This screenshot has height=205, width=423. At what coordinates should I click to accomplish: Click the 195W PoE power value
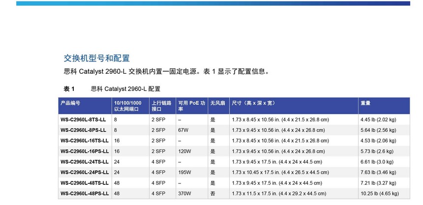click(x=184, y=173)
